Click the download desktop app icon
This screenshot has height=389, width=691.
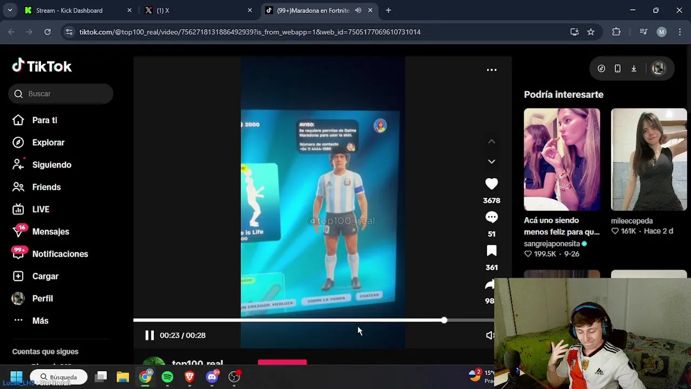[x=634, y=69]
